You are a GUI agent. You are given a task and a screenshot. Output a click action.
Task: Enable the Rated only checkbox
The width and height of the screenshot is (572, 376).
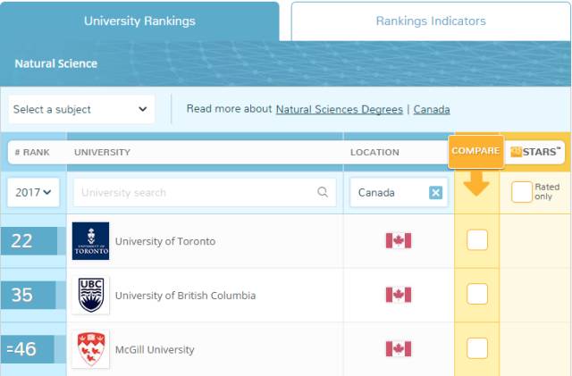(522, 192)
